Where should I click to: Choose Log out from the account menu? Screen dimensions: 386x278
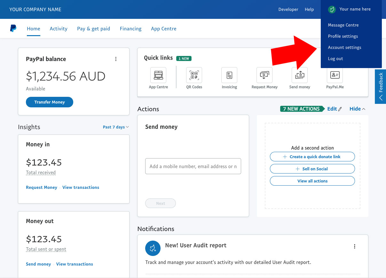point(335,58)
